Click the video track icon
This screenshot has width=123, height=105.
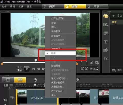tap(12, 97)
